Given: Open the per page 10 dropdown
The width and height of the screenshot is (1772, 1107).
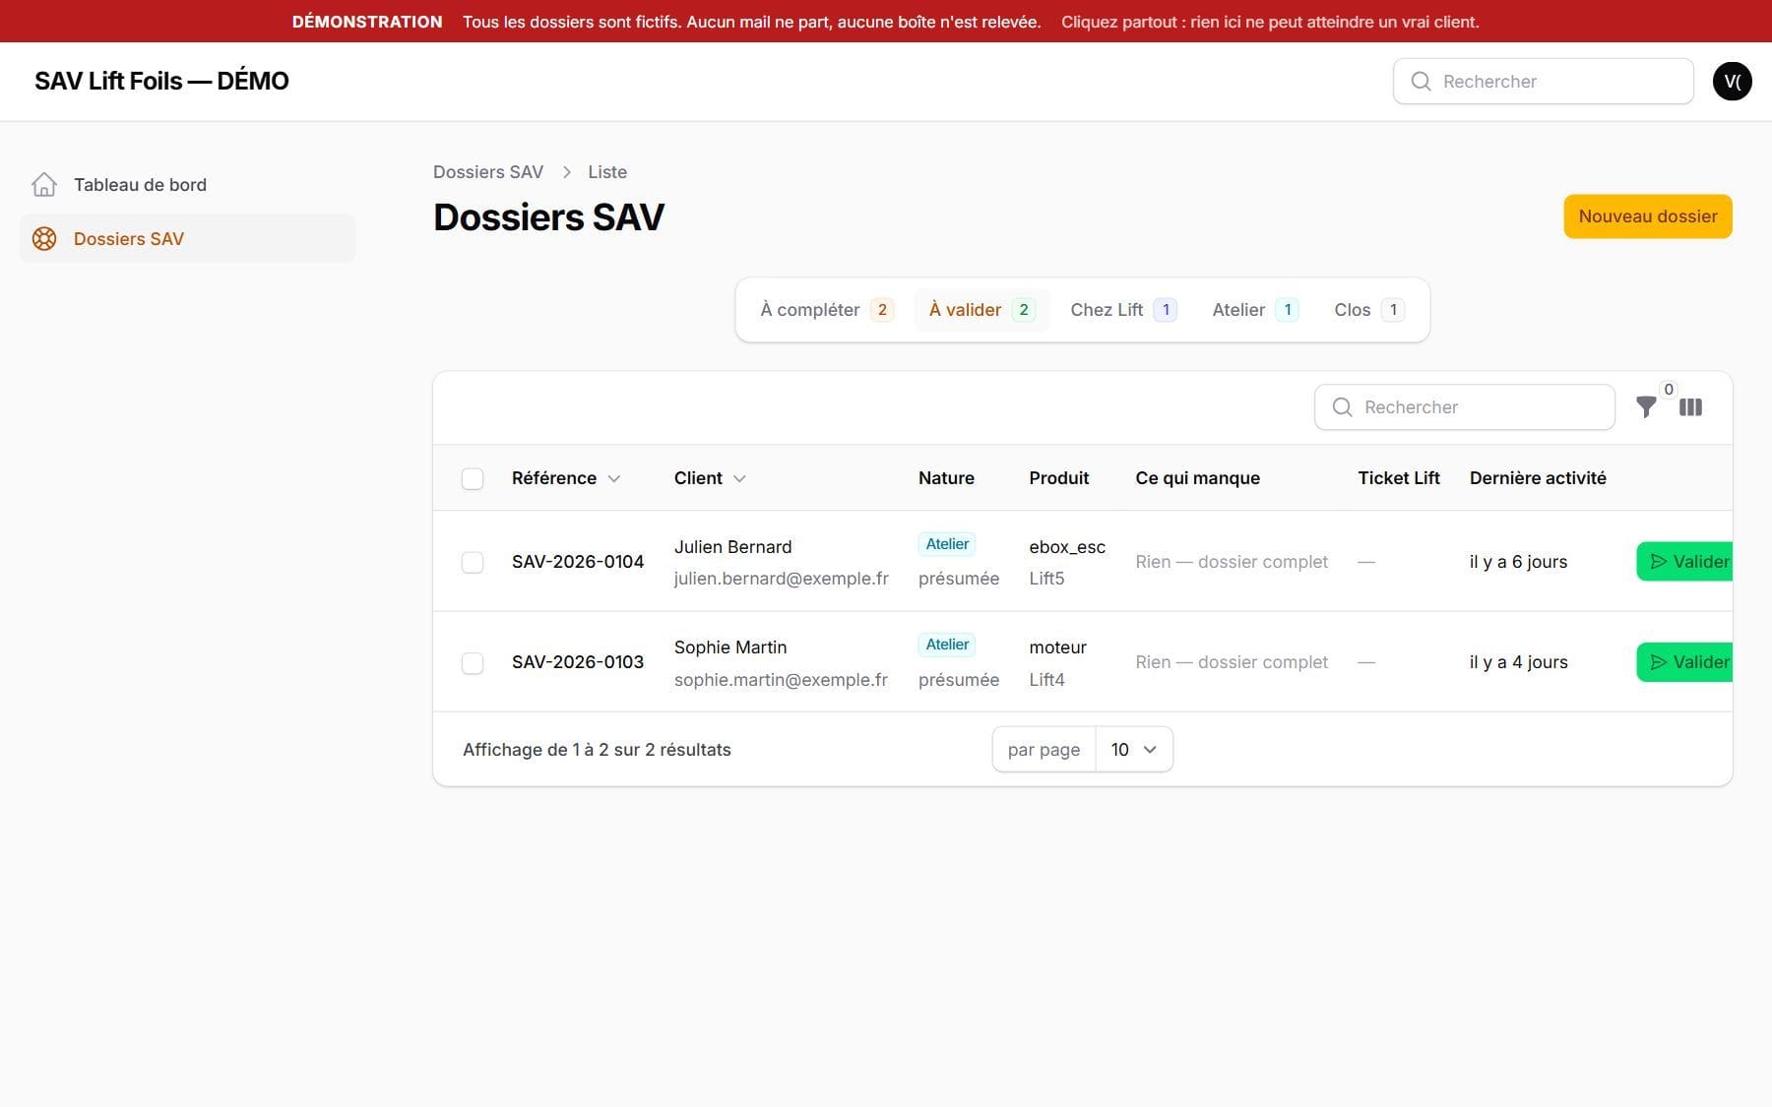Looking at the screenshot, I should coord(1134,750).
